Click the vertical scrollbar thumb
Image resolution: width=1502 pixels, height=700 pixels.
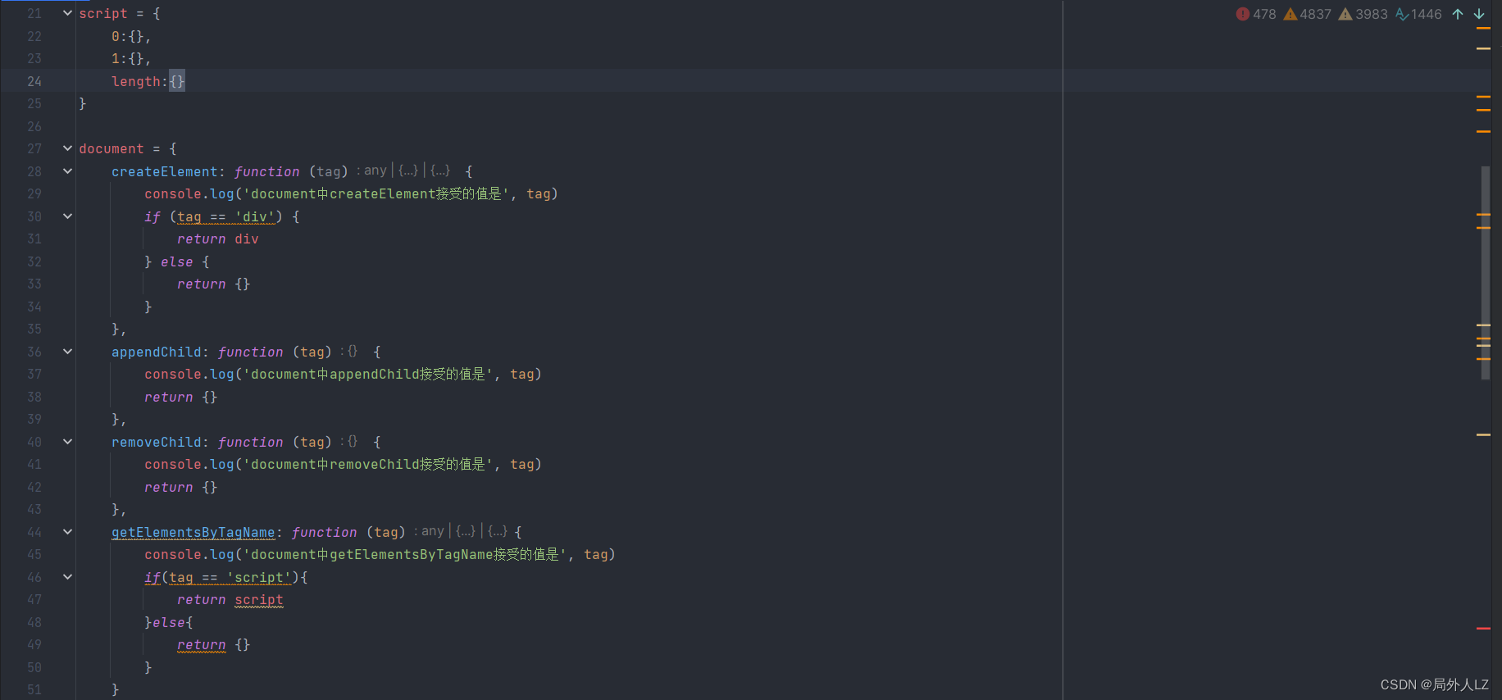coord(1485,272)
